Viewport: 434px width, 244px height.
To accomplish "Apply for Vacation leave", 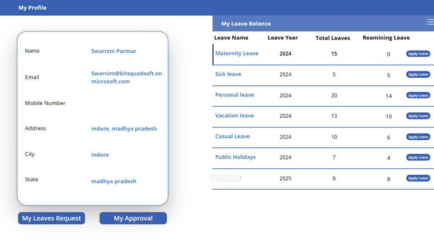I will (418, 116).
